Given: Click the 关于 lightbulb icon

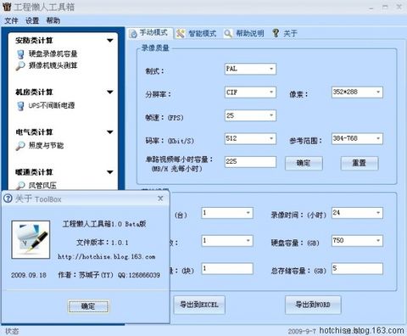Looking at the screenshot, I should (x=276, y=33).
